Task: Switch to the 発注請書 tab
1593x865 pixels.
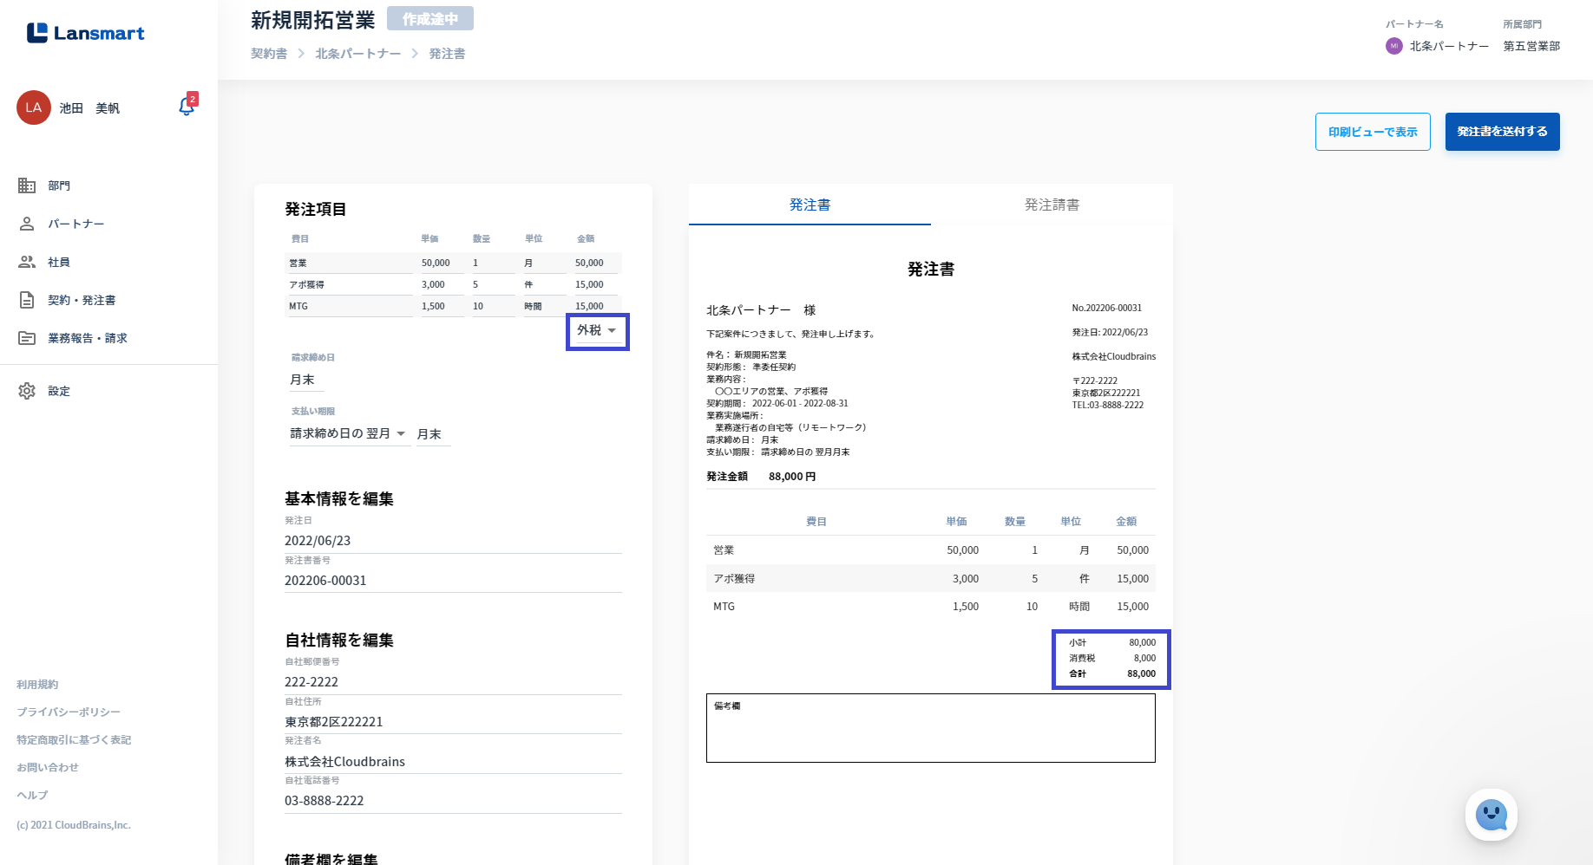Action: coord(1052,205)
